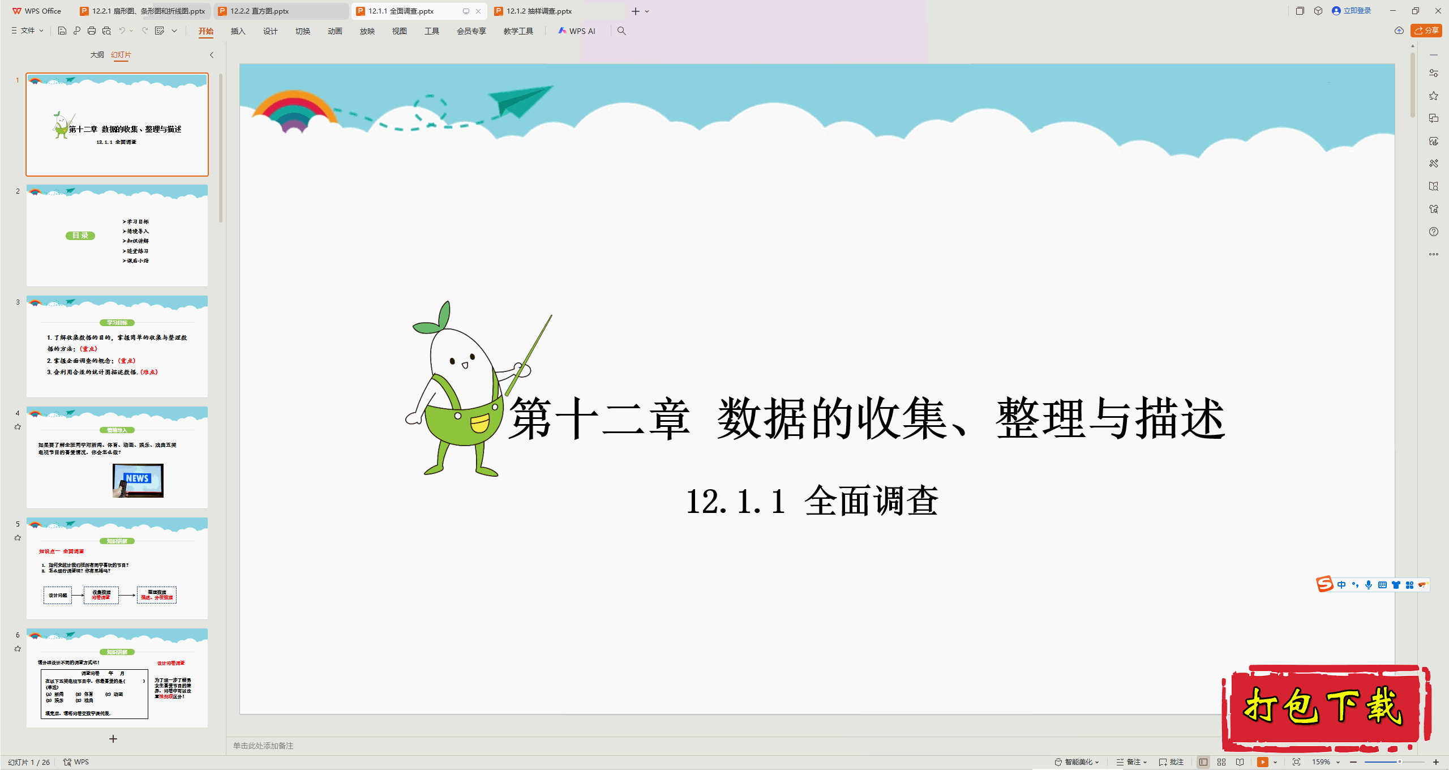This screenshot has width=1449, height=770.
Task: Open the properties sliders icon in right sidebar
Action: click(1434, 73)
